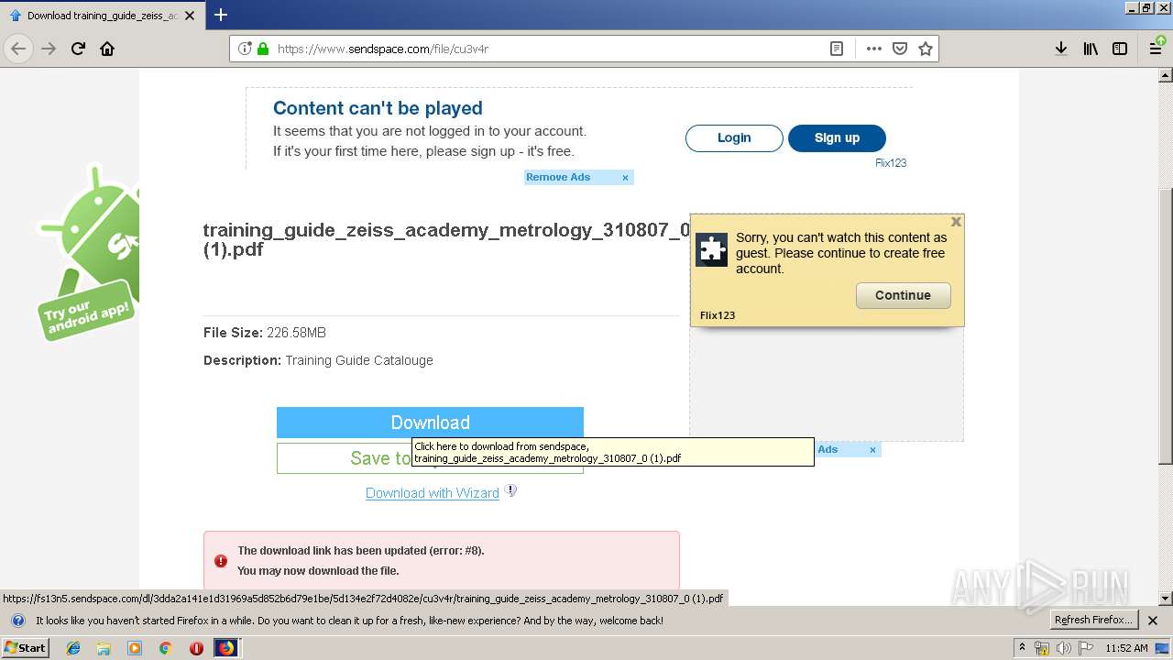Go back to the previous page
The image size is (1173, 660).
(18, 49)
